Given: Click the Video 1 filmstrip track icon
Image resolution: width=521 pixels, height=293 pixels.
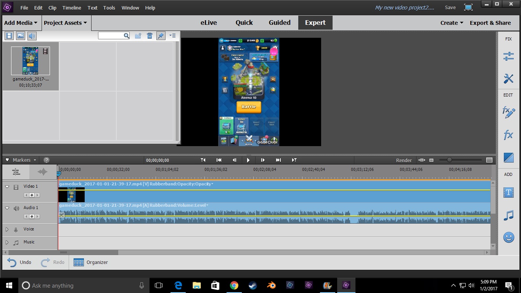Looking at the screenshot, I should tap(16, 187).
